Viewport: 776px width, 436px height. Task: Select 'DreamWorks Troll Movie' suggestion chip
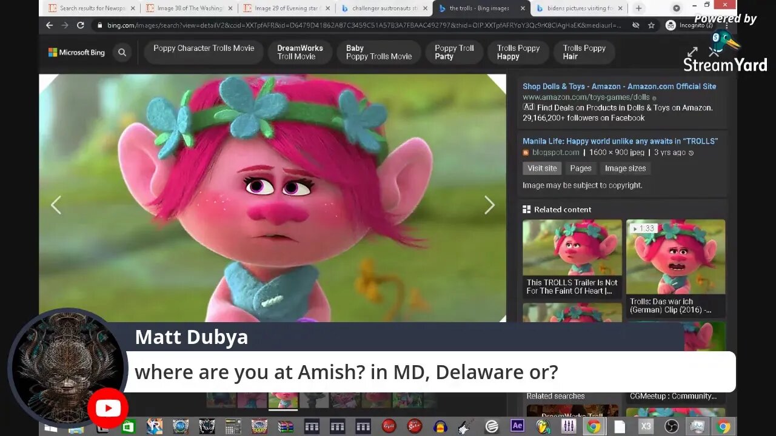(x=300, y=53)
